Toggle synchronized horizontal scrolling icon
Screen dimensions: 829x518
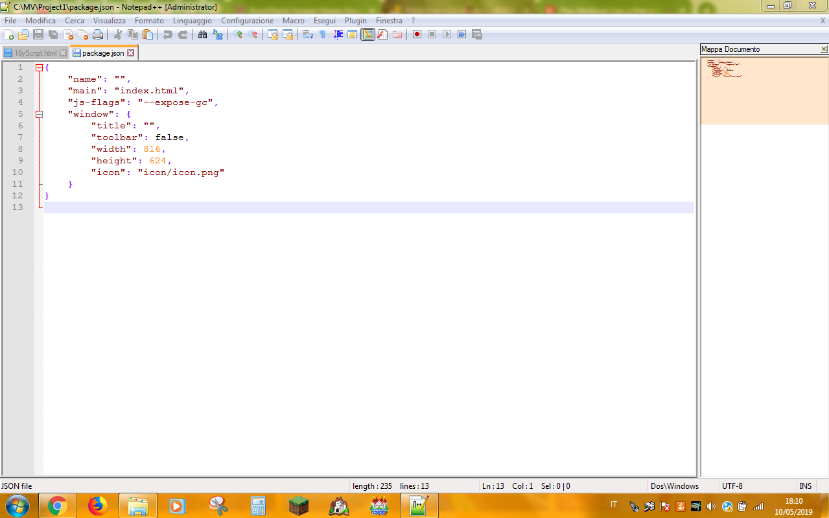tap(288, 34)
